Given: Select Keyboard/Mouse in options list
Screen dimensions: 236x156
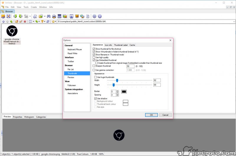Looking at the screenshot, I should 75,49.
